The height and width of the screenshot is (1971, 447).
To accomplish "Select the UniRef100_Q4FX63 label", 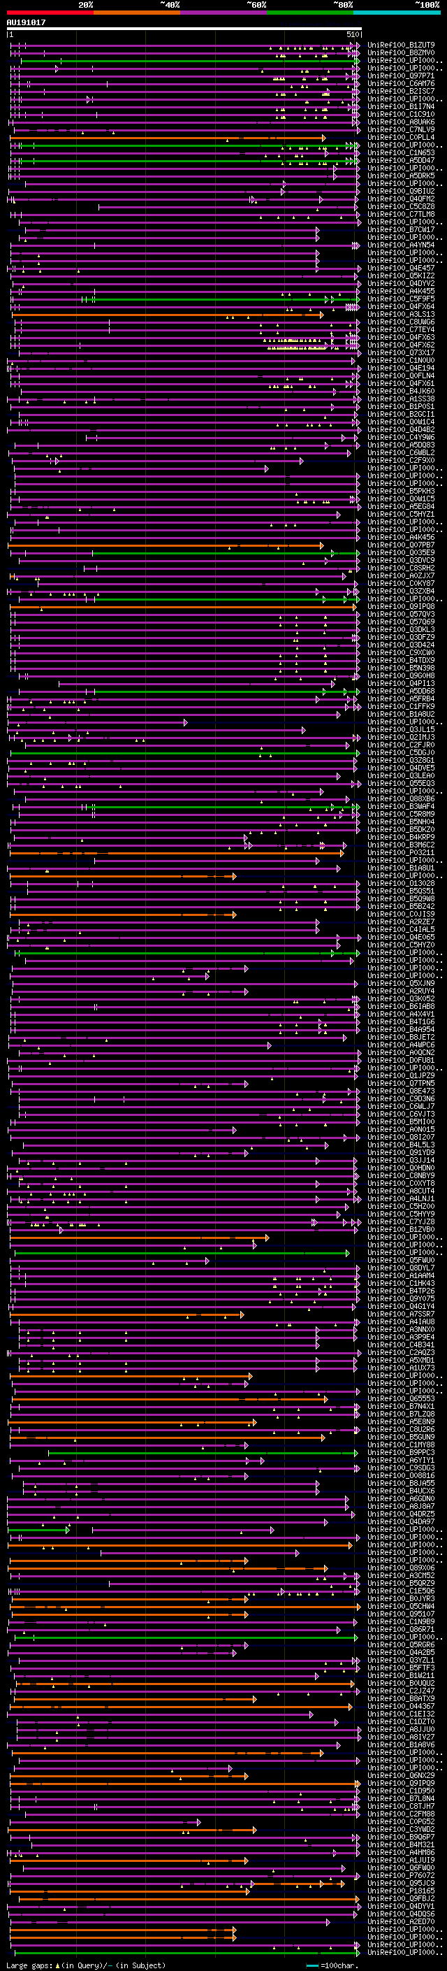I will click(x=401, y=338).
